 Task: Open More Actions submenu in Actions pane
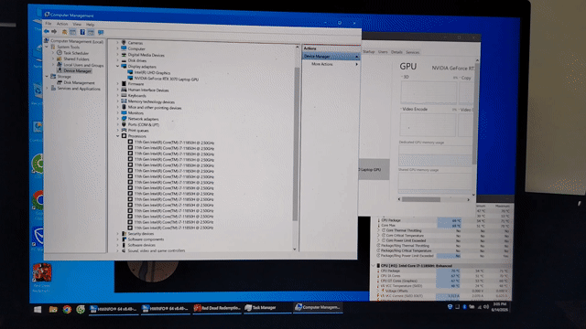[x=331, y=64]
